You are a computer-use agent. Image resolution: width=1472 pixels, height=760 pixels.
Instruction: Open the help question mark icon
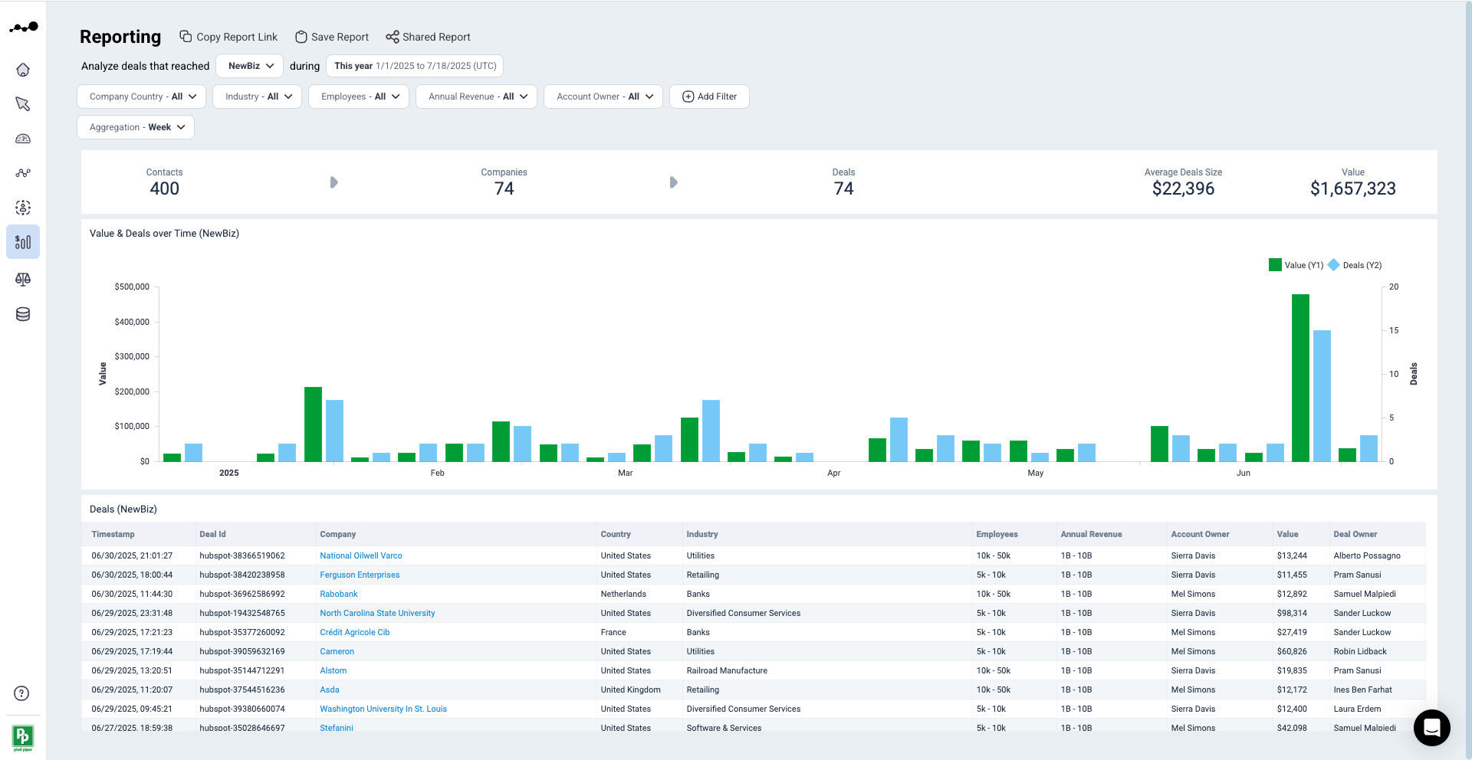pos(22,693)
